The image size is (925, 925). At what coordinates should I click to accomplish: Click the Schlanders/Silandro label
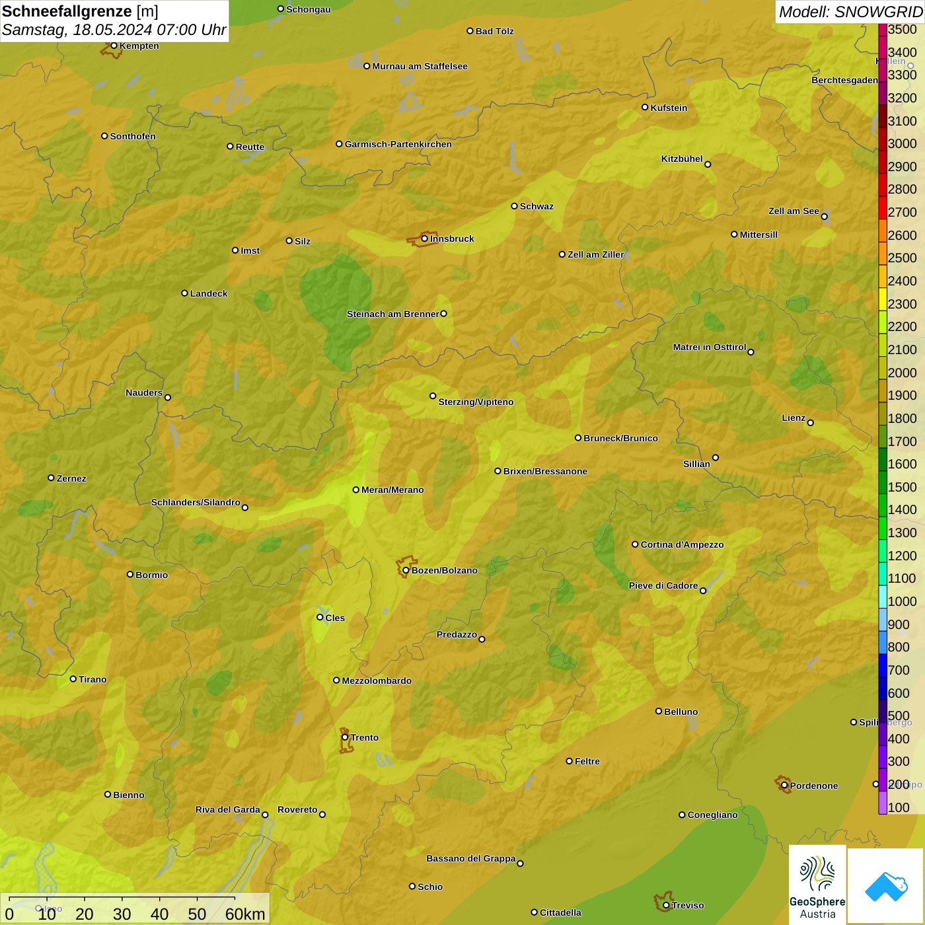click(196, 502)
